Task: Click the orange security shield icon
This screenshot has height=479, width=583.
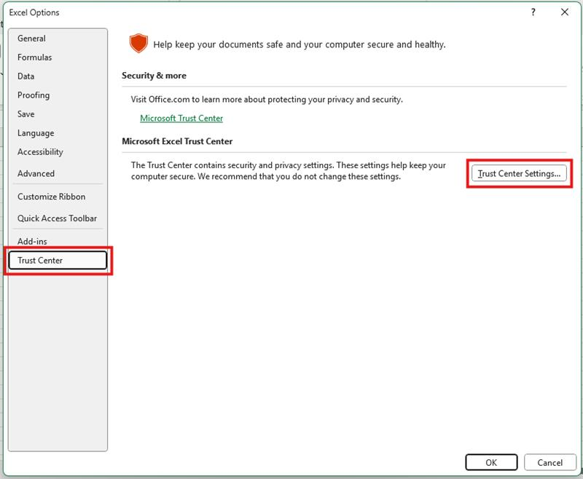Action: pyautogui.click(x=138, y=44)
